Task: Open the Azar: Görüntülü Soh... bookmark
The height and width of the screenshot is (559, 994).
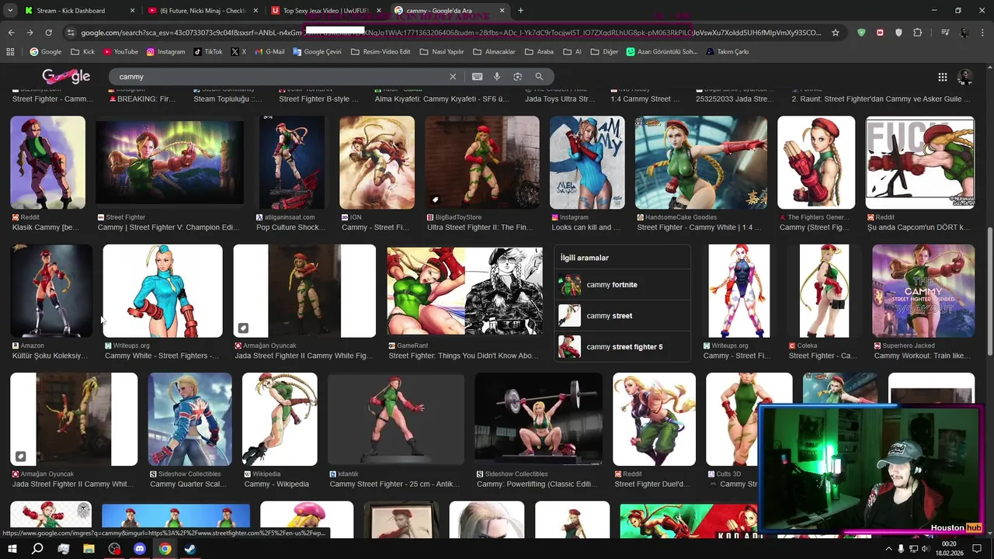Action: tap(661, 52)
